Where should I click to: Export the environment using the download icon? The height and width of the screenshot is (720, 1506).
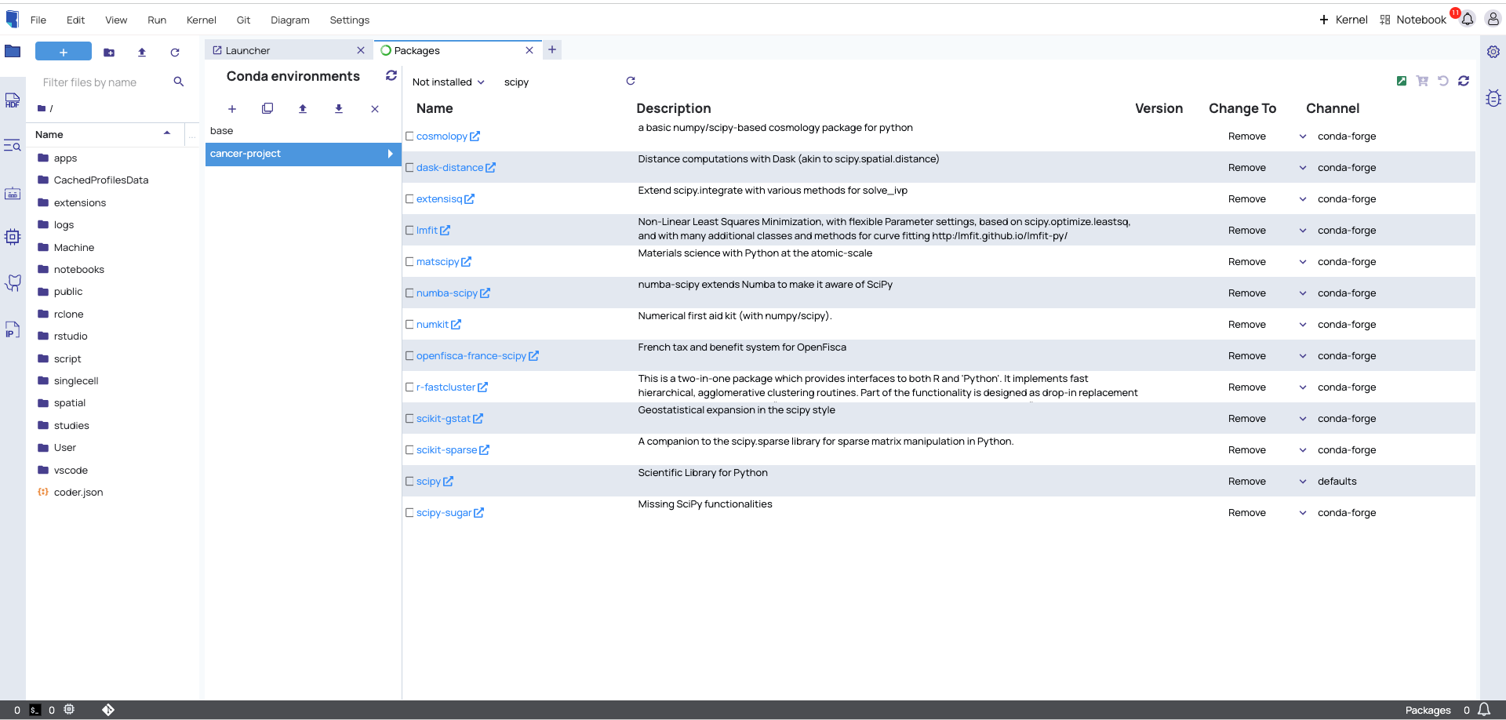click(339, 109)
